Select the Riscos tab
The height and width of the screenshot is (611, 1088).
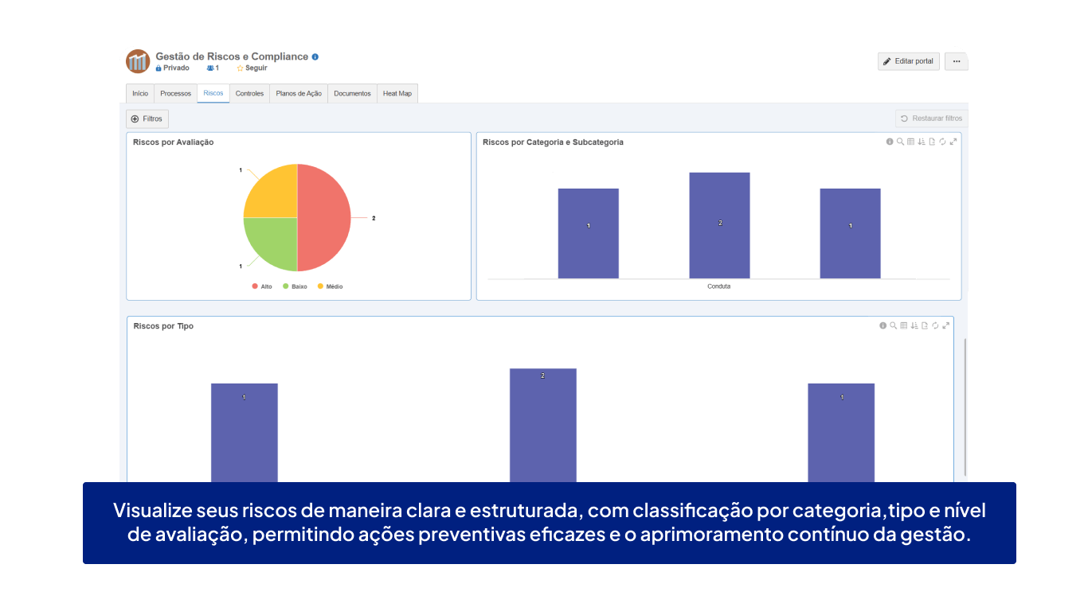tap(213, 93)
